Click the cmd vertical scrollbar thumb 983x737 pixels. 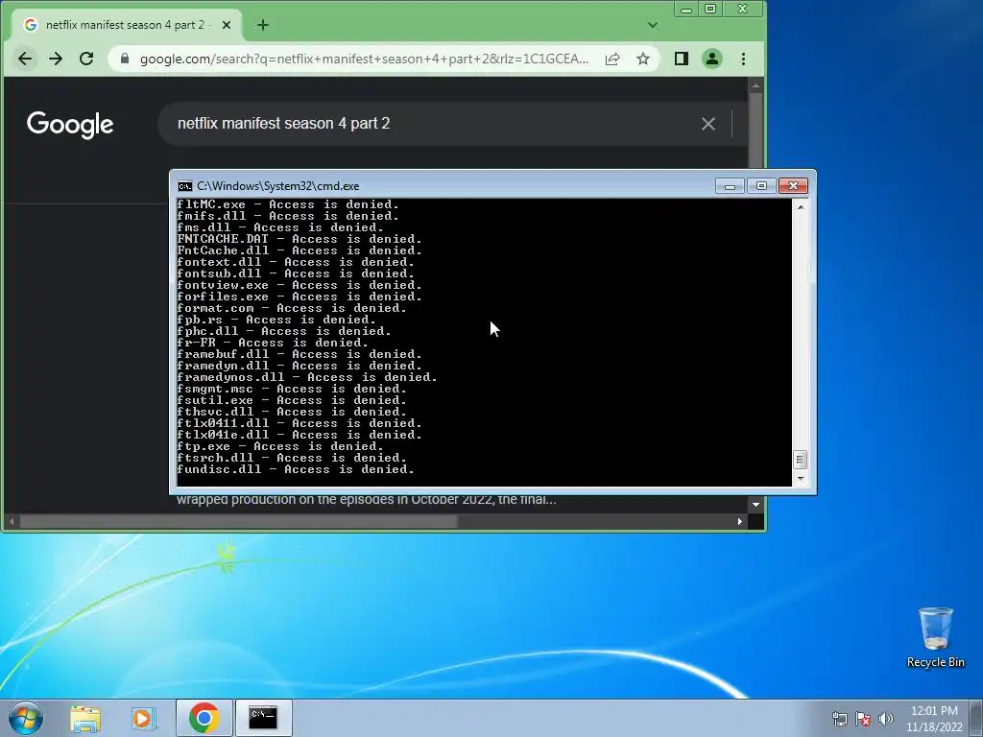[800, 460]
